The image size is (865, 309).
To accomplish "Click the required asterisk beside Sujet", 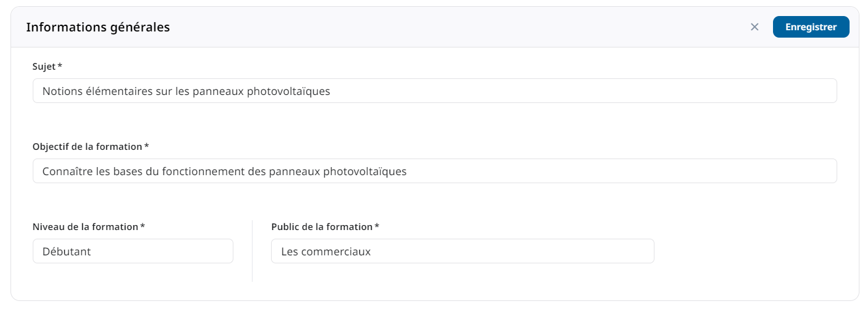I will click(60, 65).
